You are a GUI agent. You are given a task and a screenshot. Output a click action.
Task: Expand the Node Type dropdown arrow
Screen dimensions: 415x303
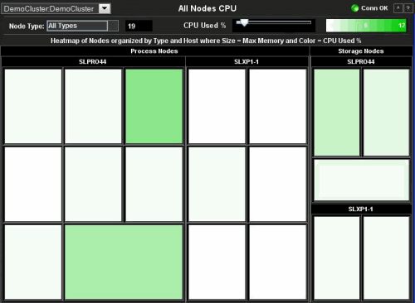[113, 26]
